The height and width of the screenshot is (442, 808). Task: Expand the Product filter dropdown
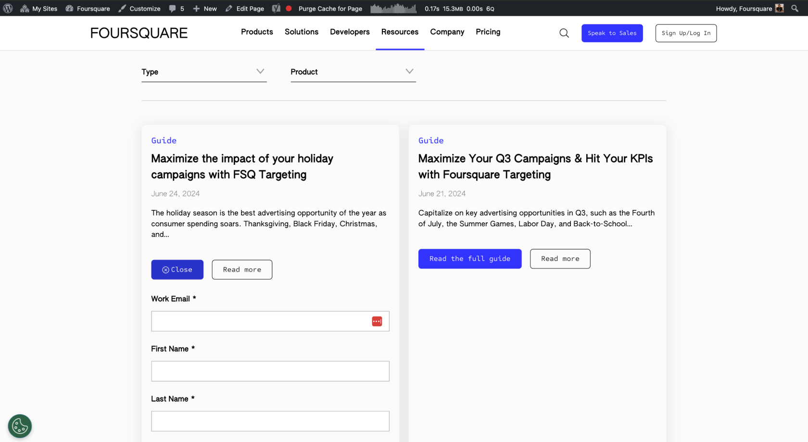point(353,72)
